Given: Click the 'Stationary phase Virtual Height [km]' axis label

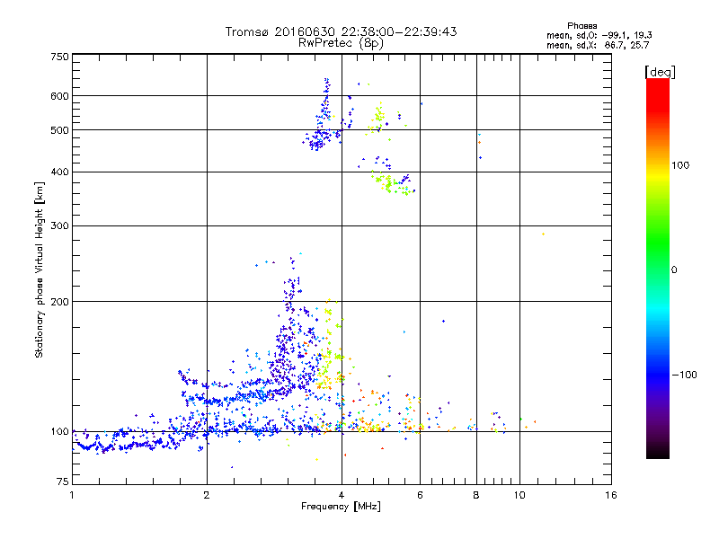Looking at the screenshot, I should 40,269.
